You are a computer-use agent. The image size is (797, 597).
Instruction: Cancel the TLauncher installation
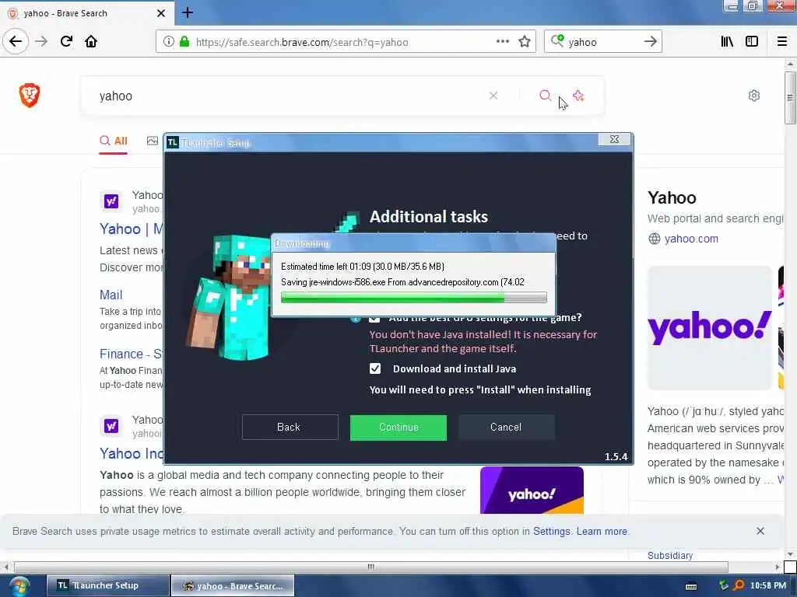[506, 427]
